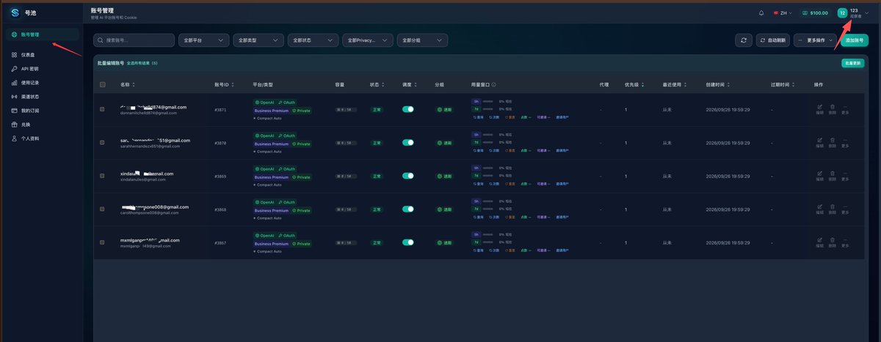881x342 pixels.
Task: Click the OAuth badge for account #3868
Action: point(287,202)
